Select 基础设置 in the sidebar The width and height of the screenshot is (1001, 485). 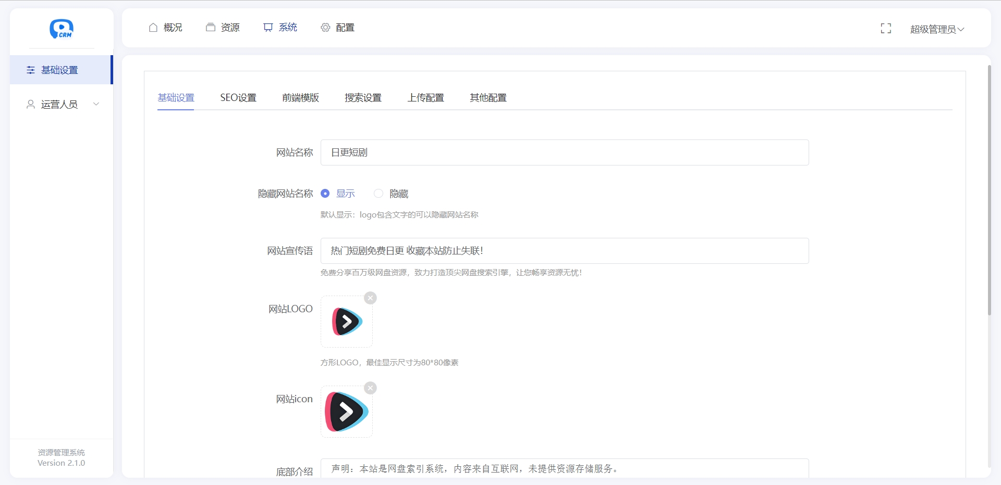point(59,70)
